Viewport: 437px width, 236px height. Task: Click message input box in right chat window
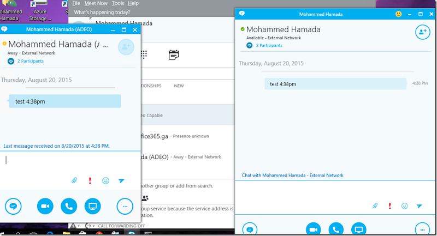pos(335,191)
